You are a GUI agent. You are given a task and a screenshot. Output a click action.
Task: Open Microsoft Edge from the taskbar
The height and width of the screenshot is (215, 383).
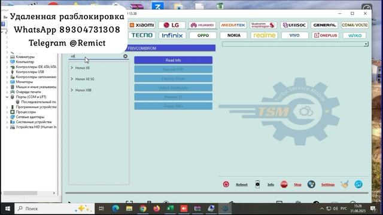115,208
